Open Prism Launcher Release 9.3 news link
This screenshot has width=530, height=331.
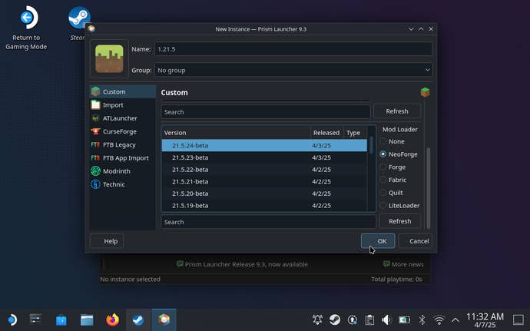point(243,264)
